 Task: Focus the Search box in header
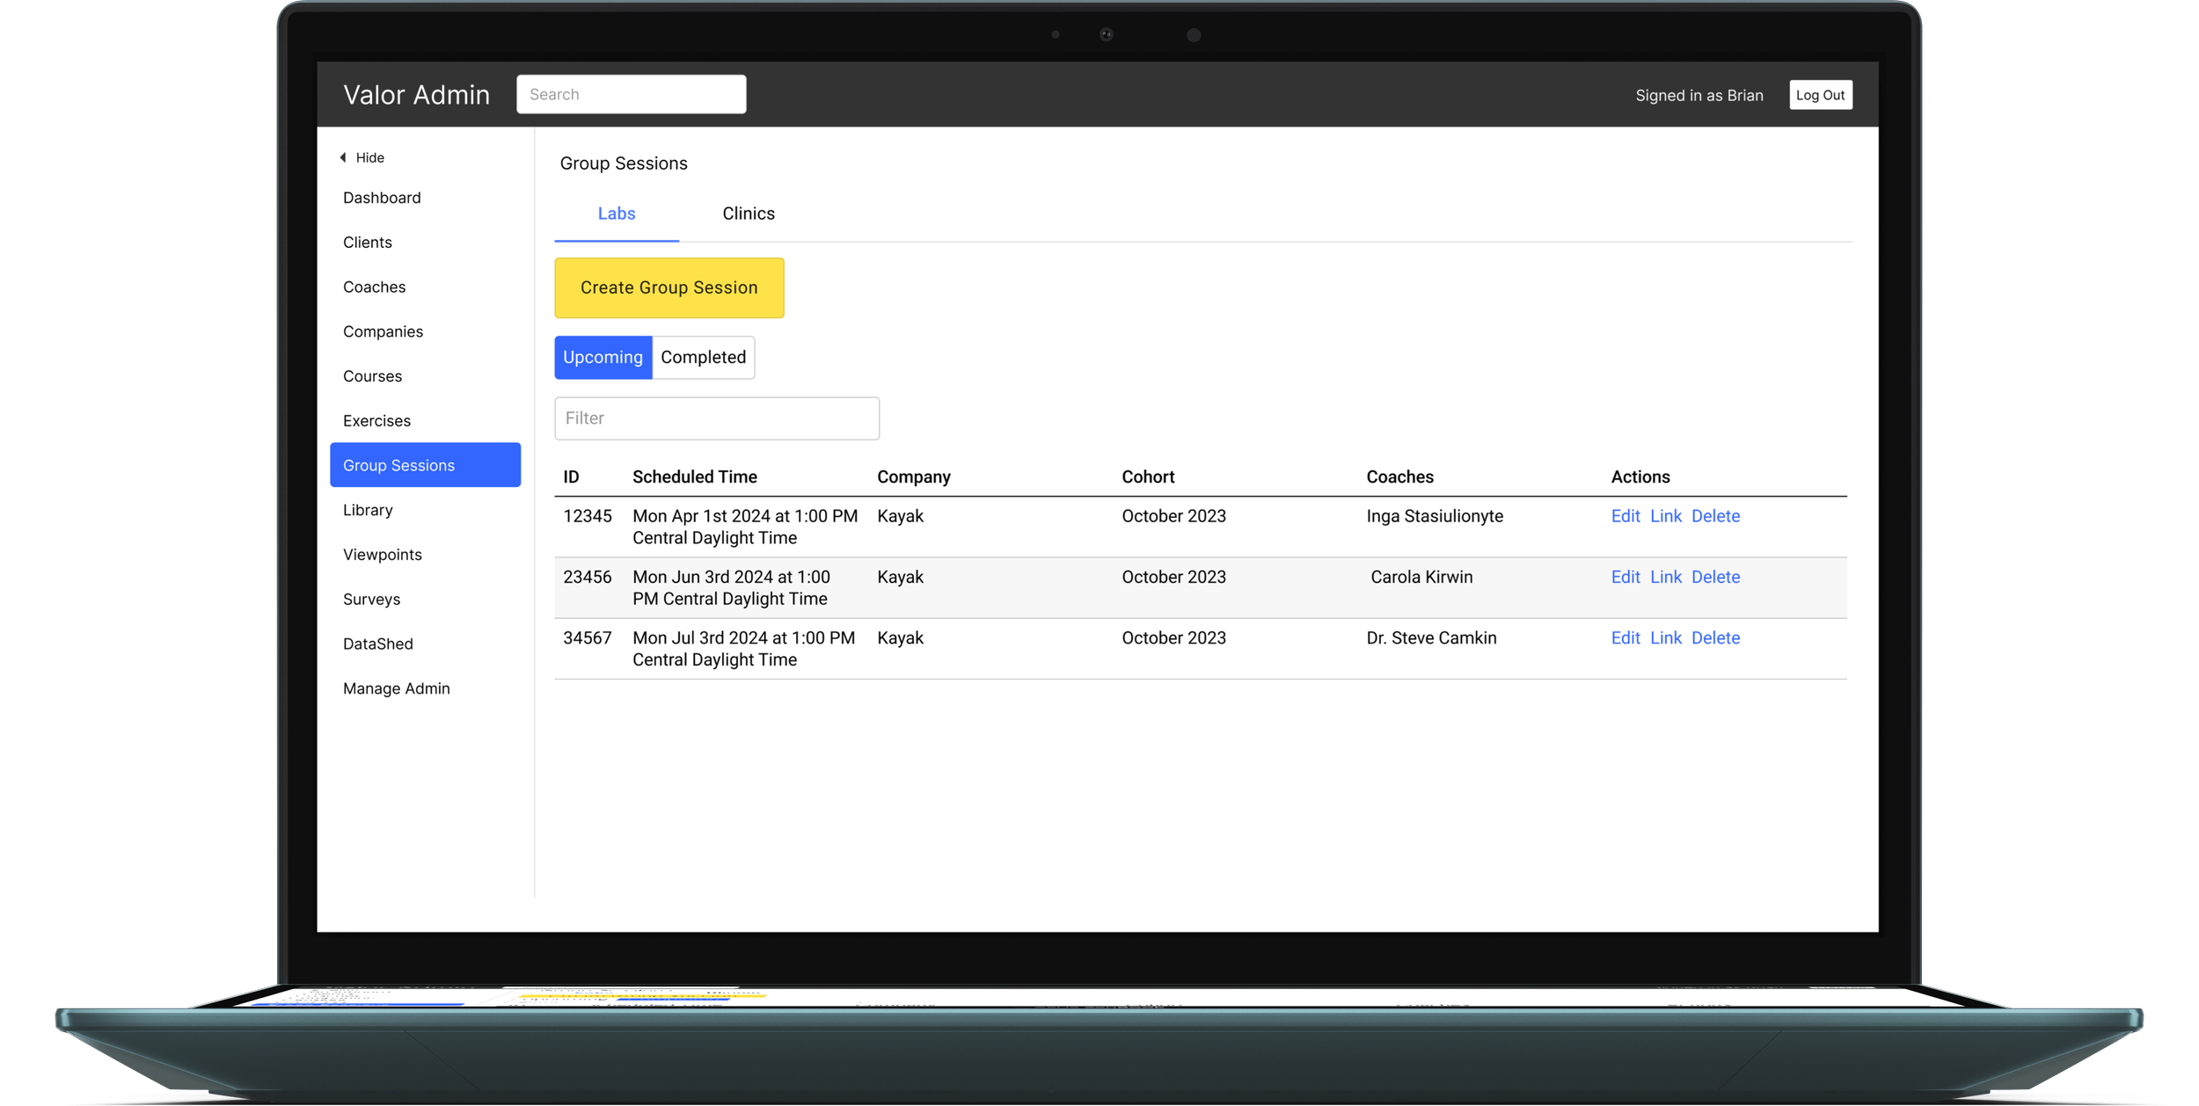[631, 94]
